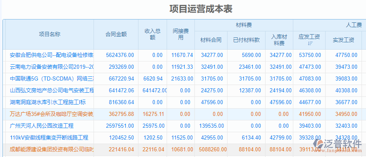Click indirect cost 11670.74
This screenshot has height=157, width=366.
tap(182, 55)
